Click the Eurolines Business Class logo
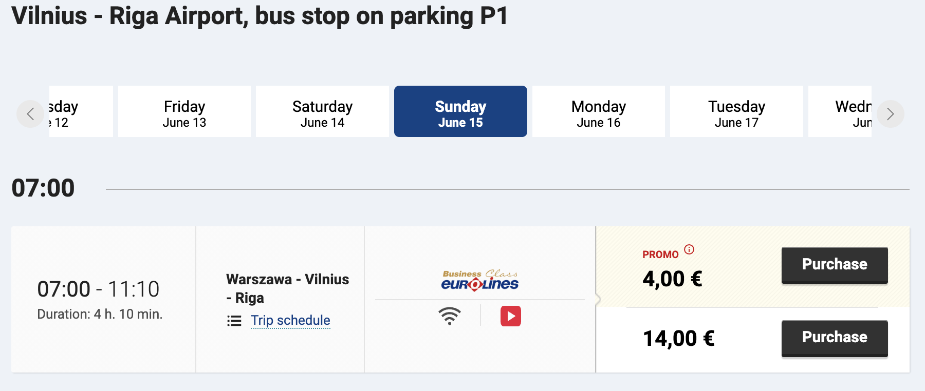Image resolution: width=925 pixels, height=391 pixels. [480, 280]
